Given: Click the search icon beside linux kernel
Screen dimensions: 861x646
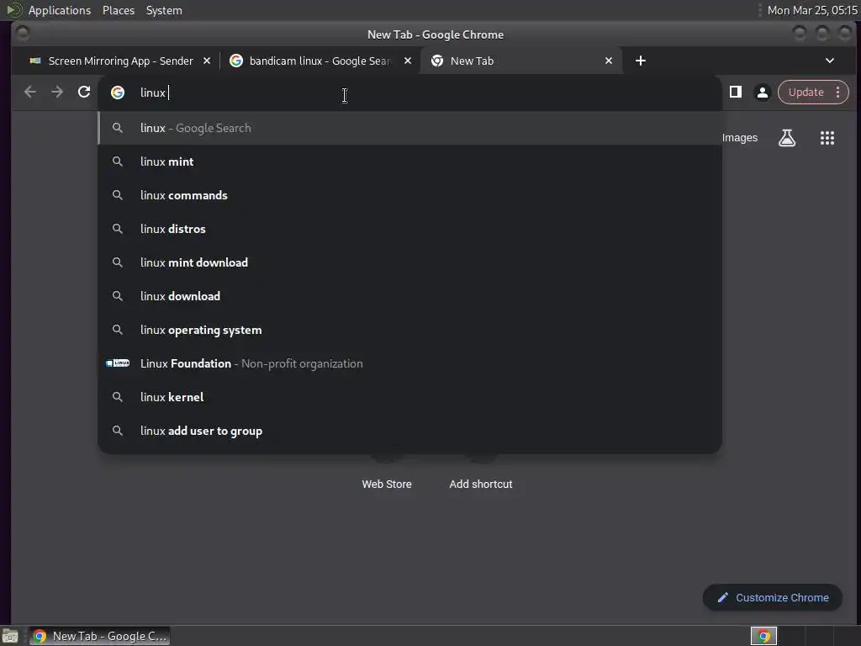Looking at the screenshot, I should (x=118, y=397).
